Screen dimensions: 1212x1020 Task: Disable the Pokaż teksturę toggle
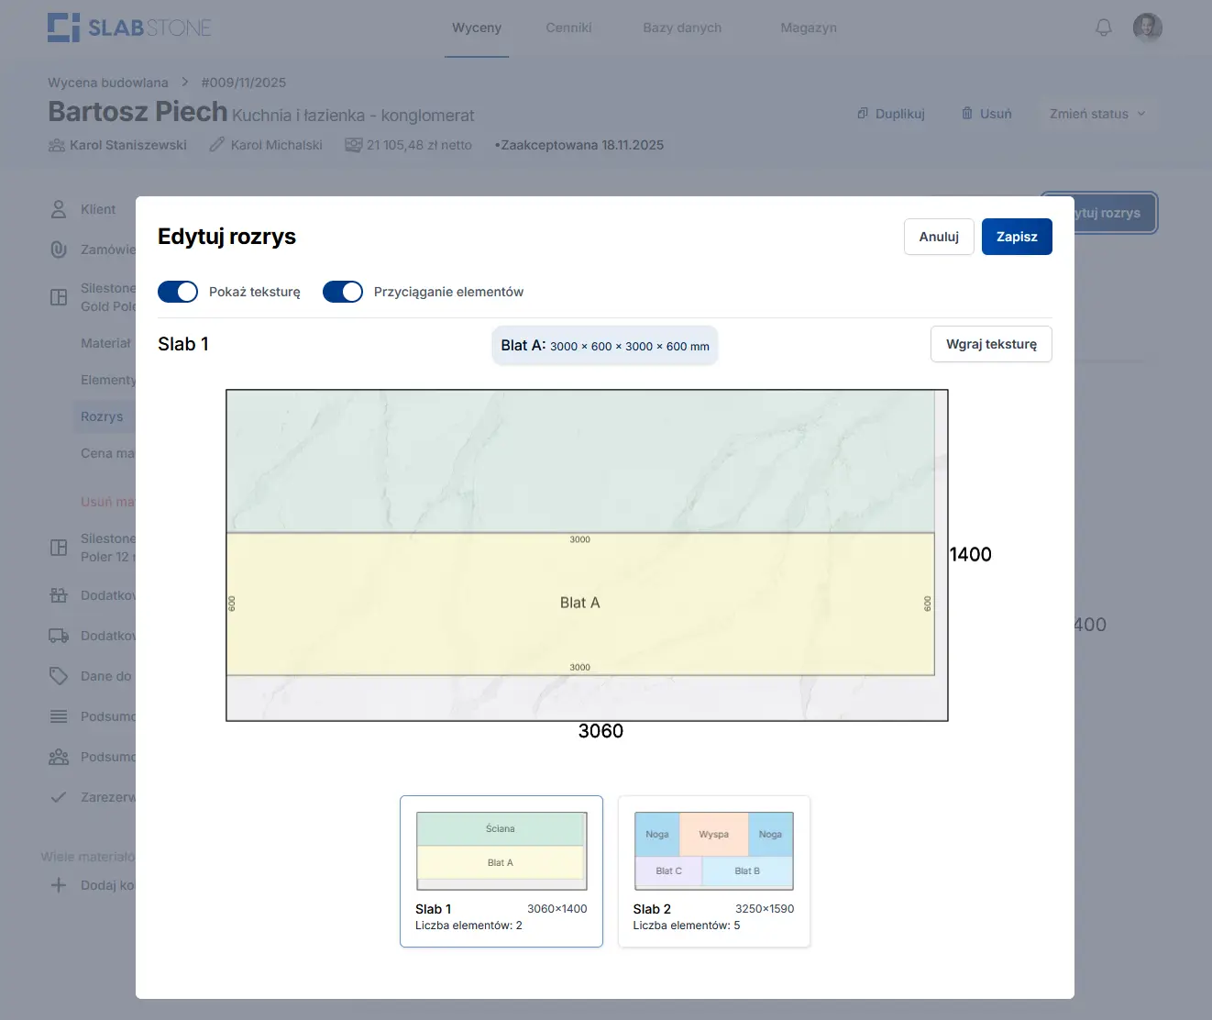[178, 292]
